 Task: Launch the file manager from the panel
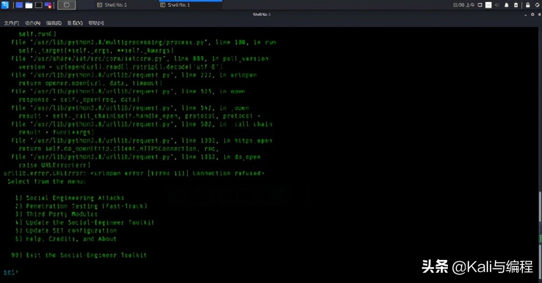29,5
